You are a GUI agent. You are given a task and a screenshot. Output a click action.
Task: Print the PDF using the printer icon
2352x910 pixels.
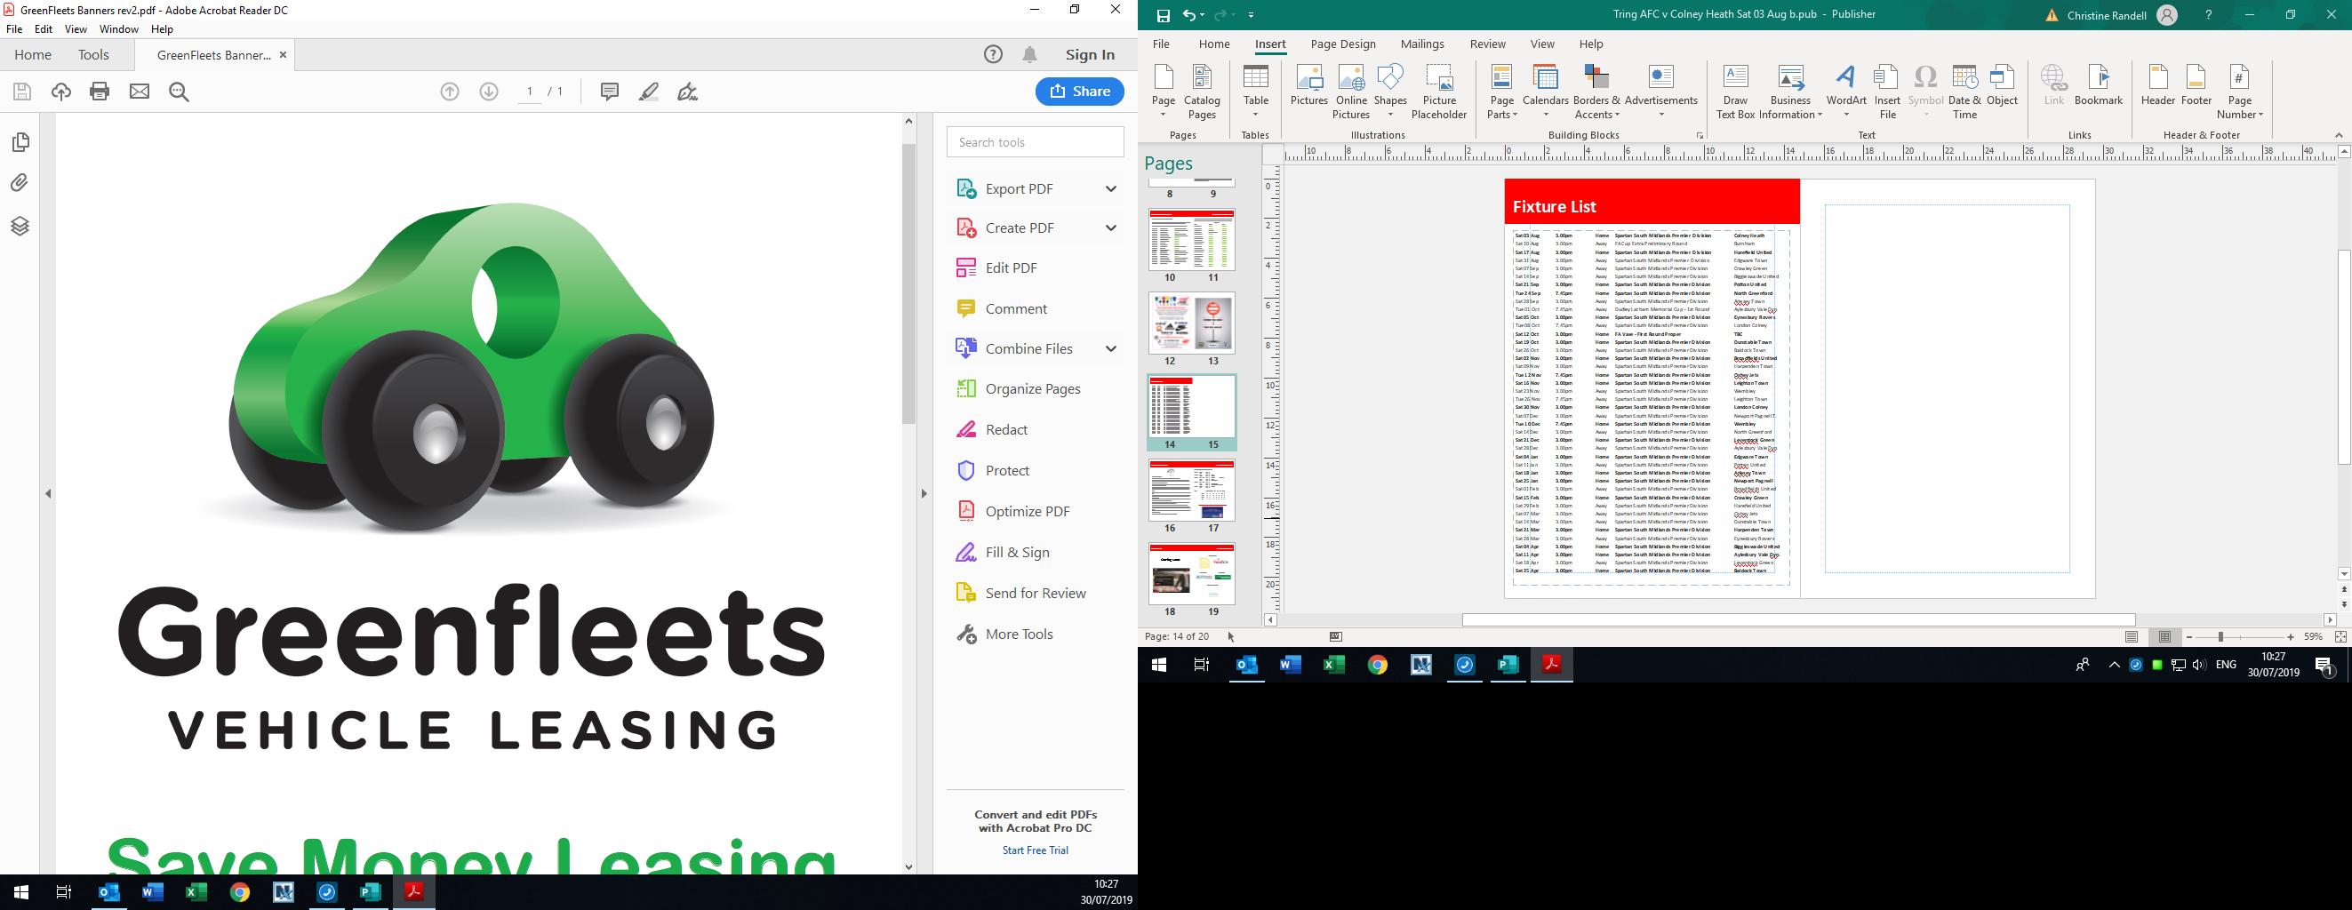pos(100,92)
